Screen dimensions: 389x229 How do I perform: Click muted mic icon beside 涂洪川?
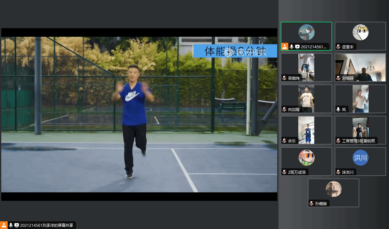pyautogui.click(x=339, y=172)
